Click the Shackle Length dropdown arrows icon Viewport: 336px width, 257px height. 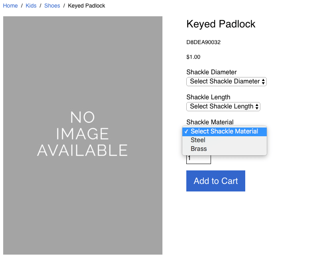click(x=257, y=106)
